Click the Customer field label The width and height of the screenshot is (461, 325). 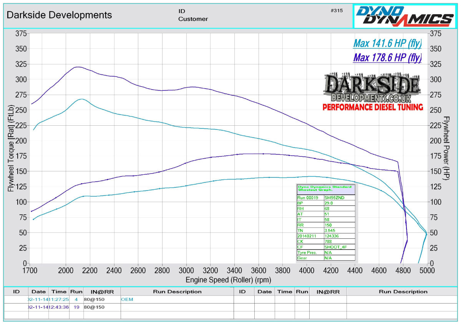[193, 19]
